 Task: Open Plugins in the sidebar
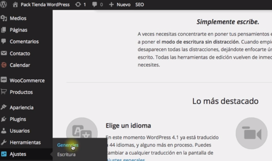tap(18, 119)
